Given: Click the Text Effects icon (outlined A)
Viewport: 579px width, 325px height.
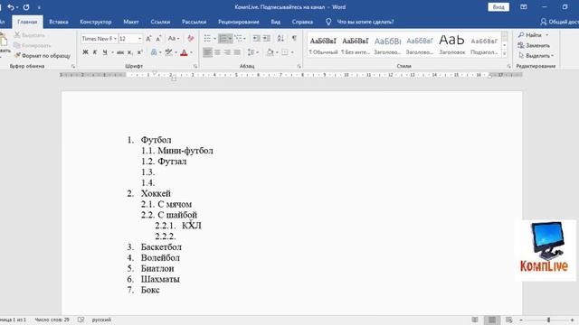Looking at the screenshot, I should click(154, 52).
